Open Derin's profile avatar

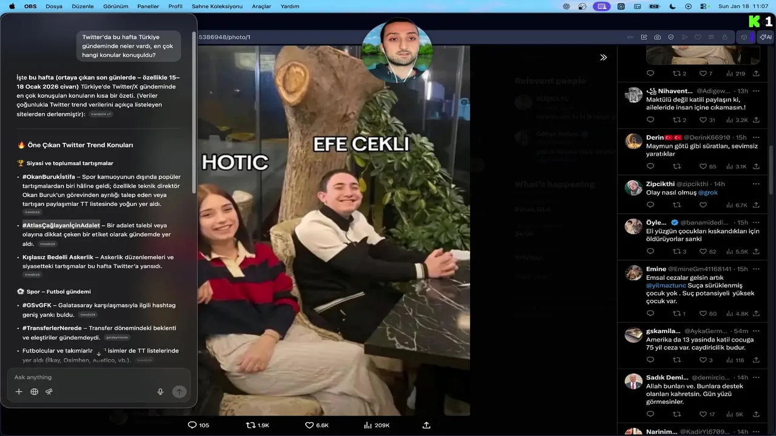point(634,141)
